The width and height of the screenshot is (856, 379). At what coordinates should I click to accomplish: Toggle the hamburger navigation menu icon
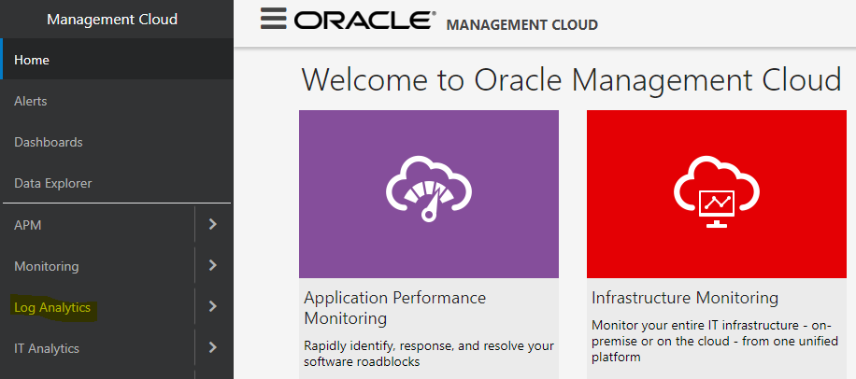coord(273,19)
